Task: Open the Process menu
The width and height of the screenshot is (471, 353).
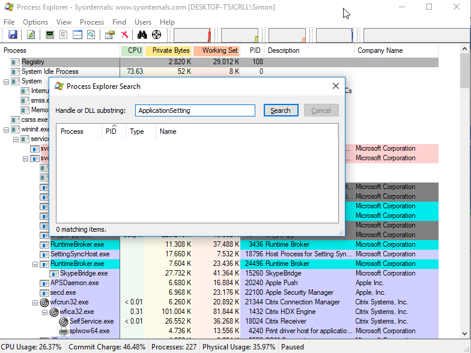Action: pos(92,22)
